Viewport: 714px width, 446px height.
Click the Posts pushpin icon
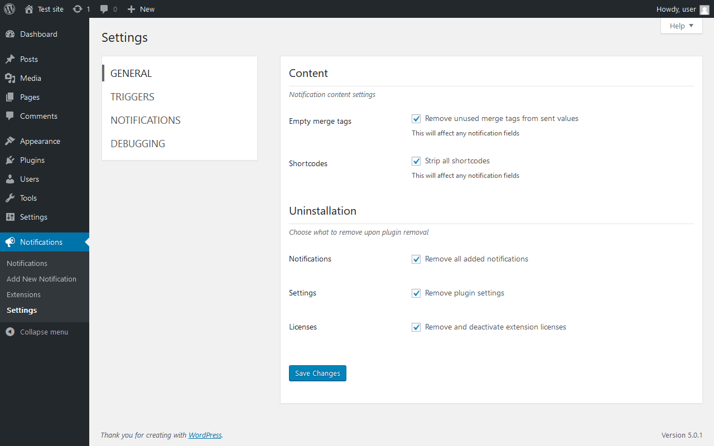click(10, 59)
